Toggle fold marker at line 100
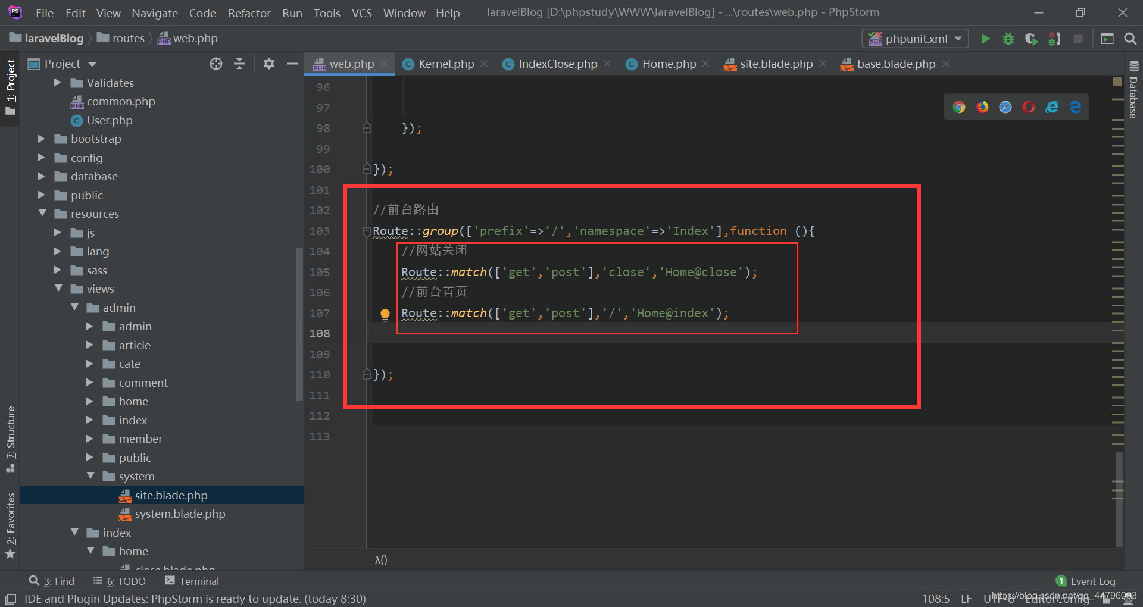 367,169
